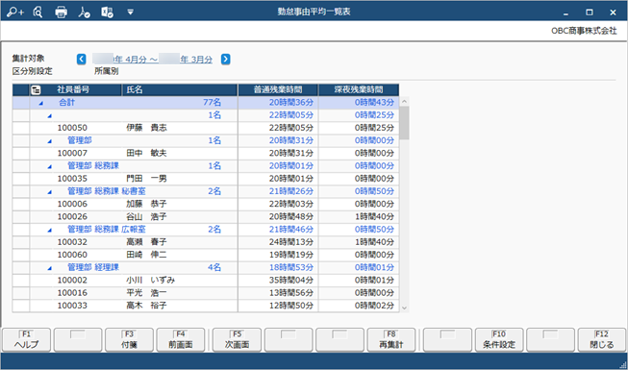This screenshot has width=628, height=370.
Task: Click the row selector beside 100050
Action: [21, 128]
